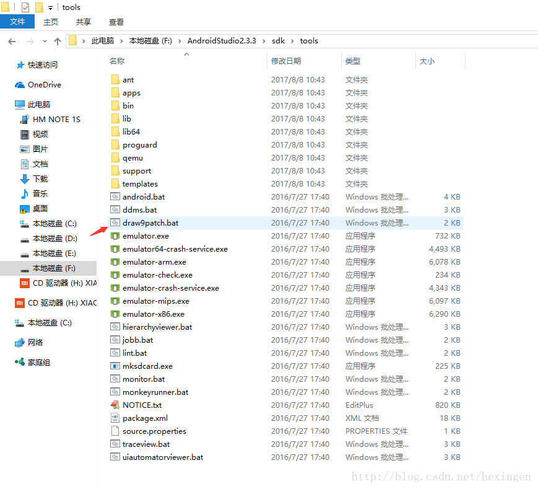This screenshot has width=538, height=489.
Task: Open HM NOTE 1S device
Action: coord(56,120)
